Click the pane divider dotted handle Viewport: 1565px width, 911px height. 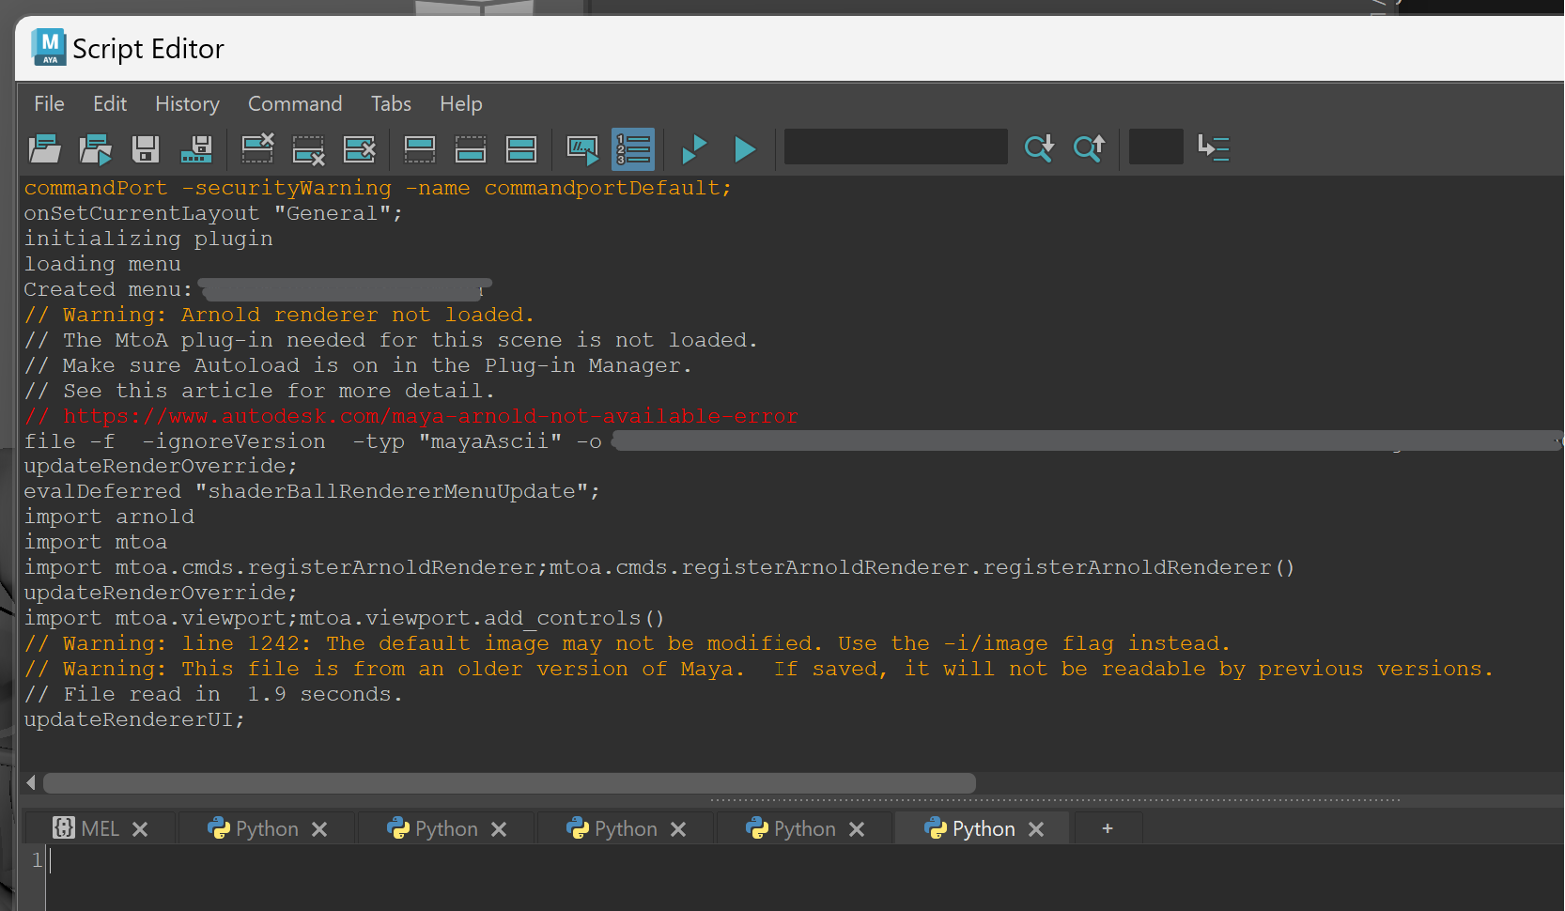[1054, 800]
